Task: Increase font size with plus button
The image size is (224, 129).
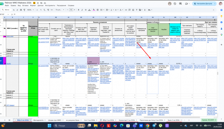Action: (x=74, y=10)
